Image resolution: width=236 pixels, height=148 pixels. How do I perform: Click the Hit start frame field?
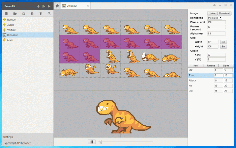pos(218,86)
